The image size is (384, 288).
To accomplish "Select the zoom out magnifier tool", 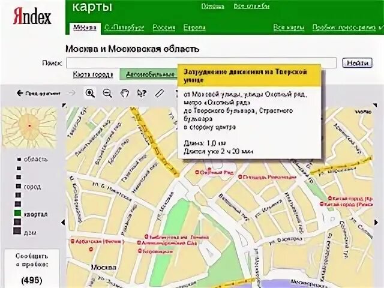I will (107, 94).
